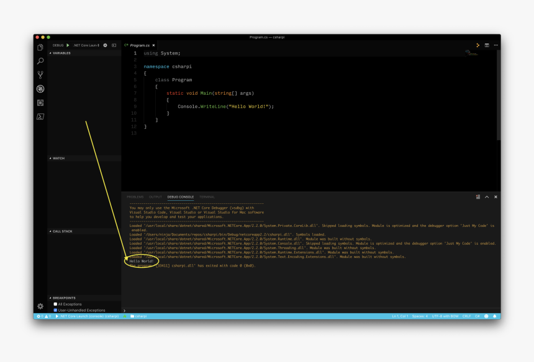Clear the debug console output
534x362 pixels.
pos(478,196)
